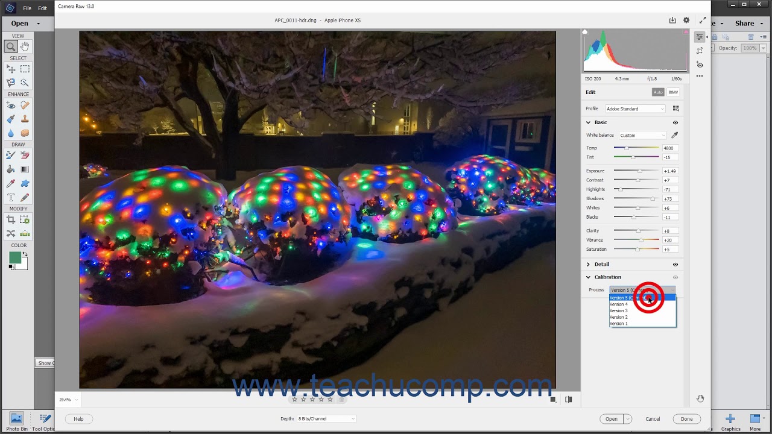Open more image settings ellipsis

point(700,77)
